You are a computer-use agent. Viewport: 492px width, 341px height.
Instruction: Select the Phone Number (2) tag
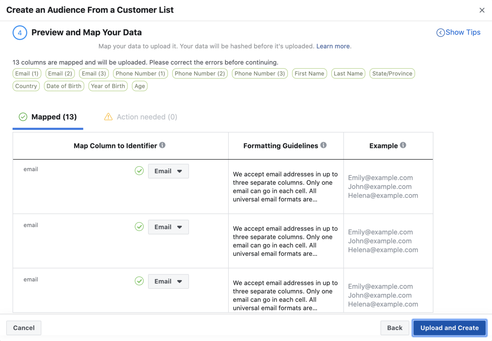pos(200,73)
